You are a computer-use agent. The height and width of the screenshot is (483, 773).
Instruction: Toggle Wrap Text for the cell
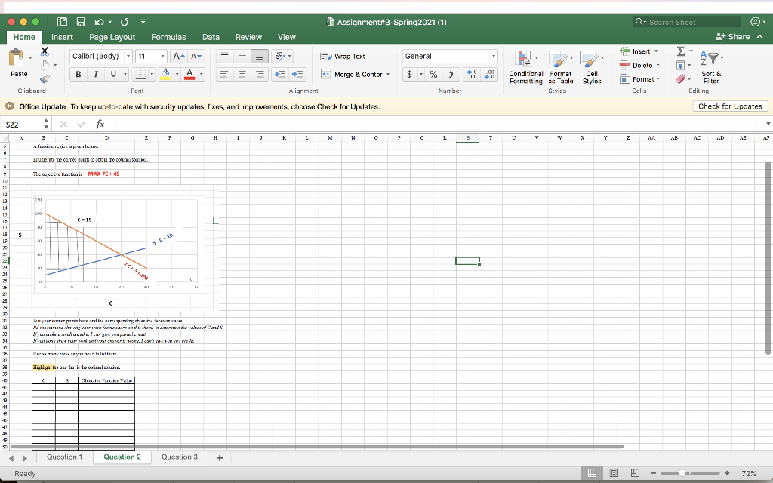pos(343,57)
